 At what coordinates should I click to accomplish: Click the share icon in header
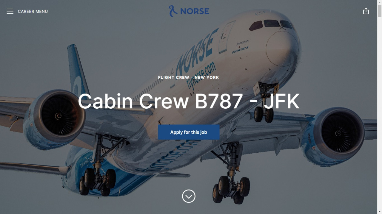tap(366, 11)
